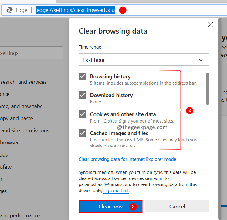Click the 'Last hour' chevron arrow
227x220 pixels.
point(201,60)
